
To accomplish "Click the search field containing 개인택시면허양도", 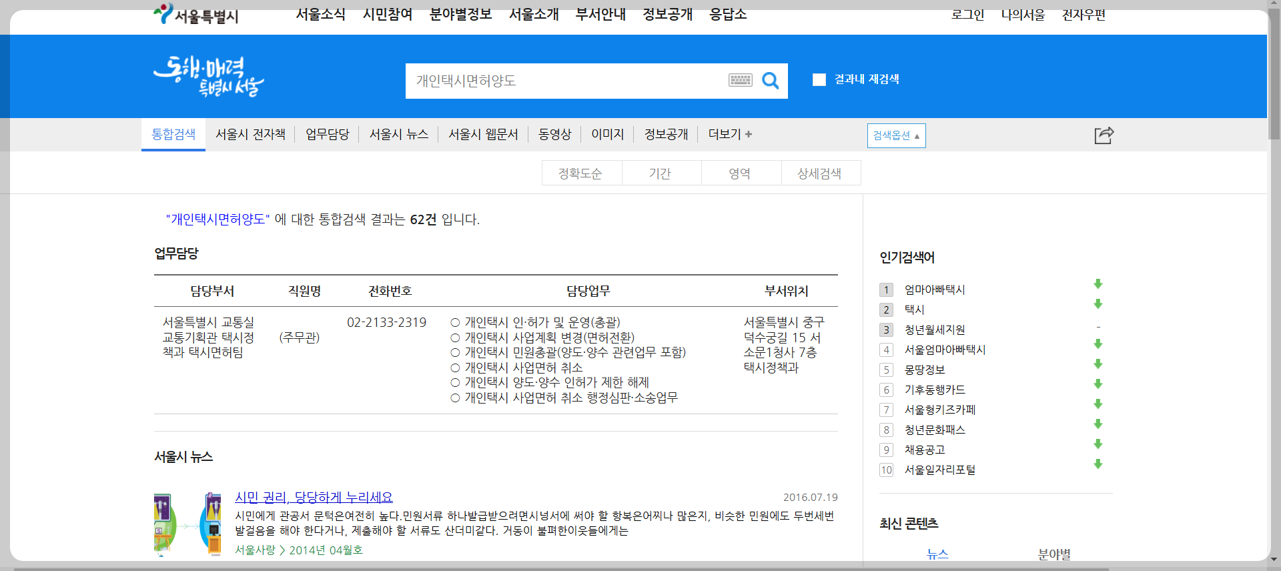I will pyautogui.click(x=567, y=81).
